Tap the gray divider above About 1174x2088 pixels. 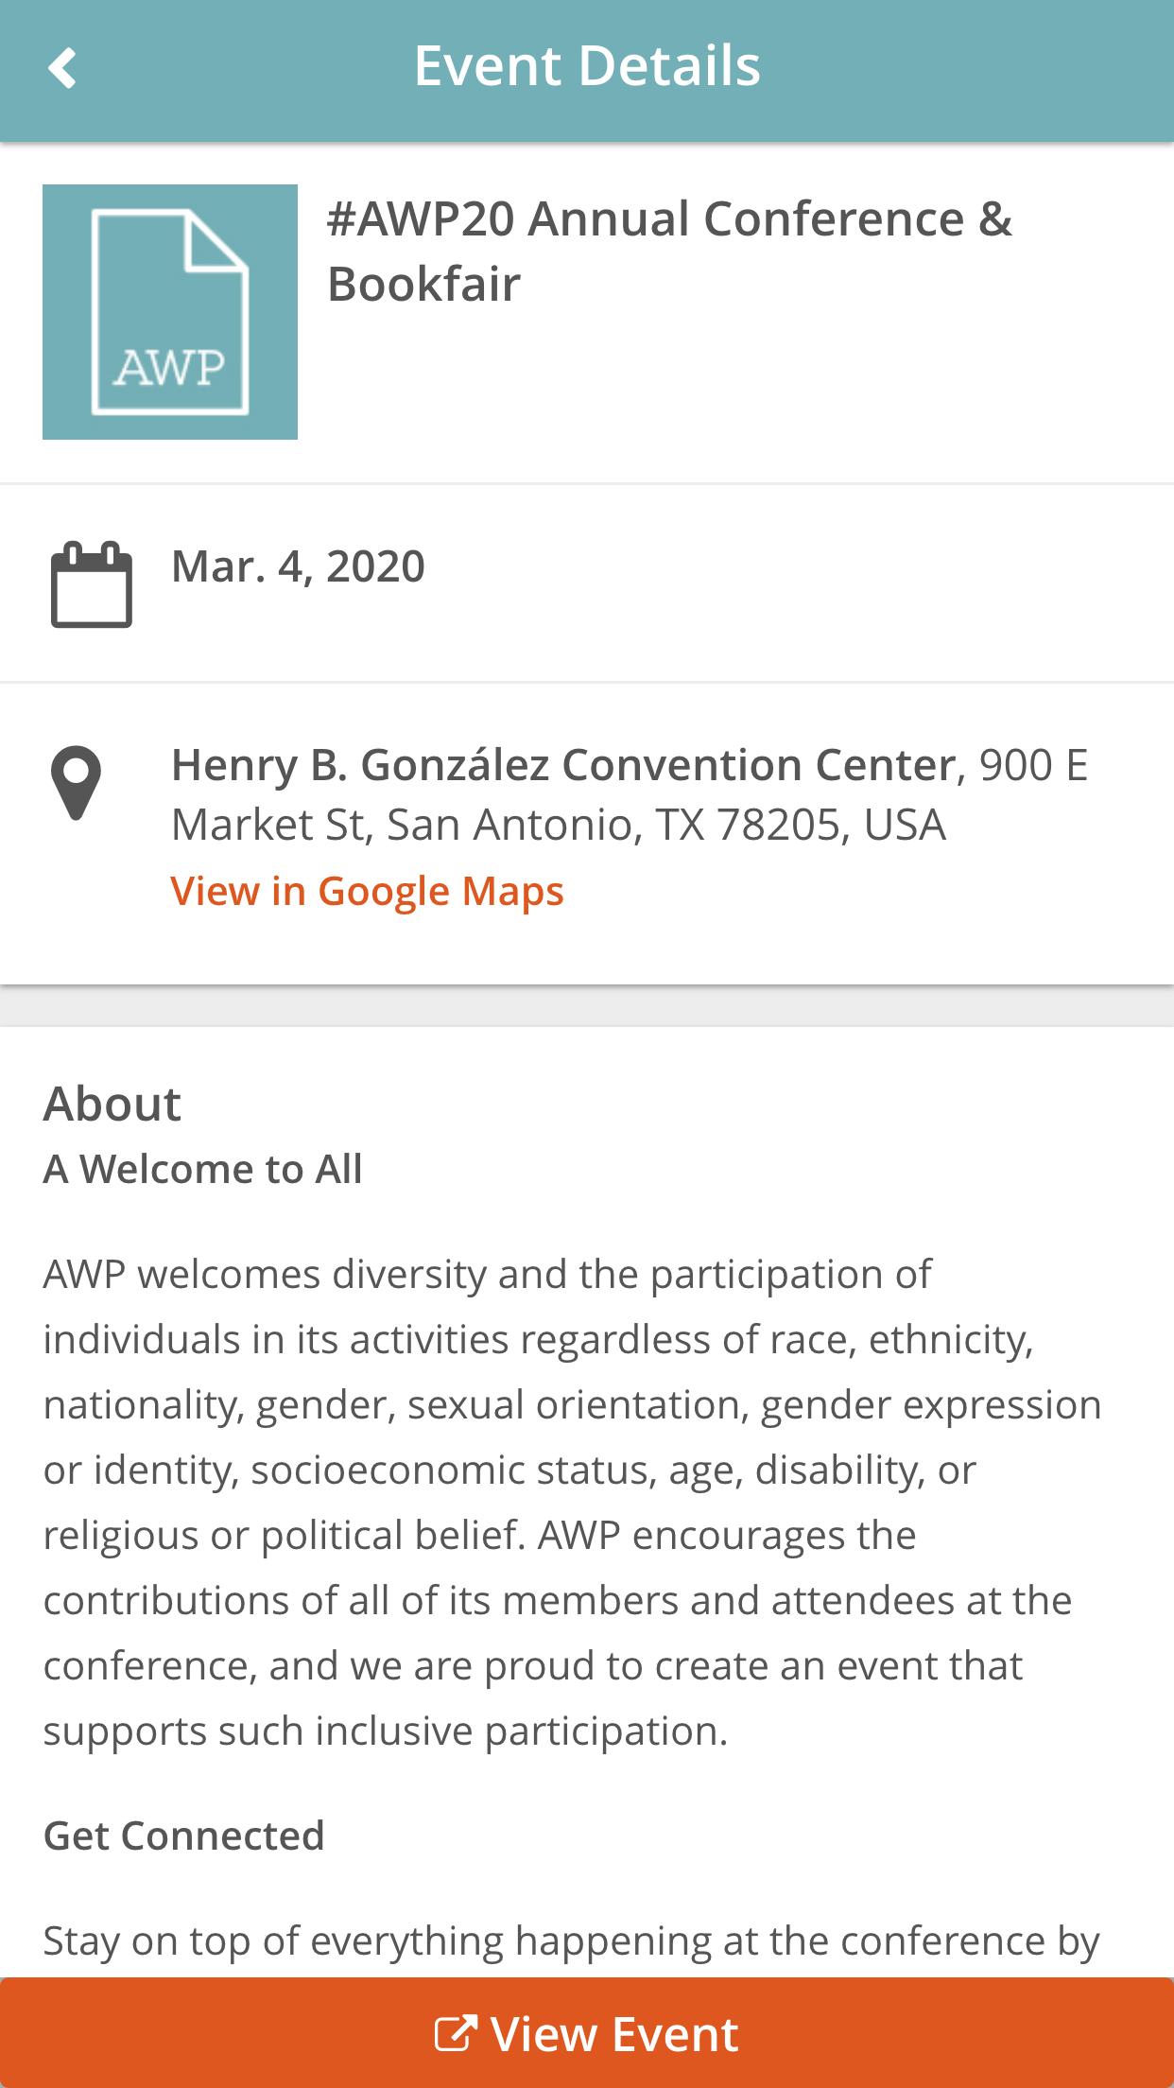pyautogui.click(x=587, y=1006)
